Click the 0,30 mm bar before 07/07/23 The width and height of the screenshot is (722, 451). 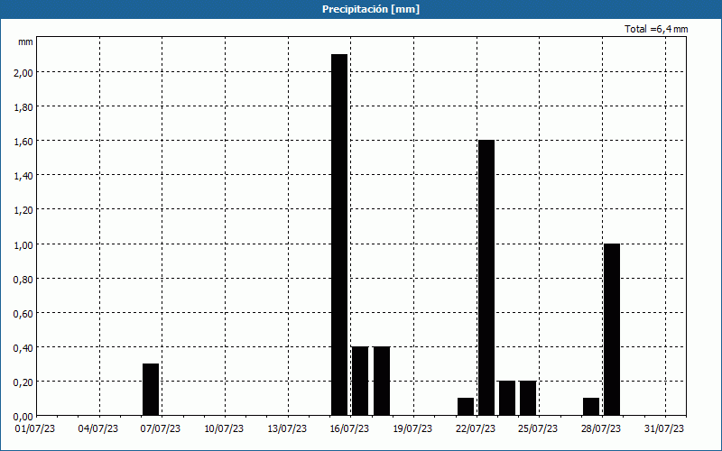[x=151, y=390]
